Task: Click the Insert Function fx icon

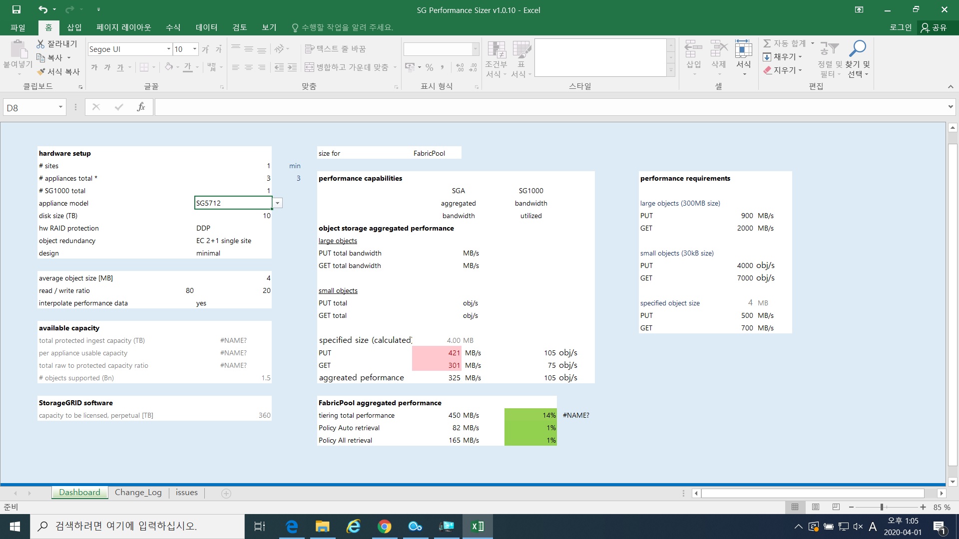Action: pyautogui.click(x=141, y=107)
